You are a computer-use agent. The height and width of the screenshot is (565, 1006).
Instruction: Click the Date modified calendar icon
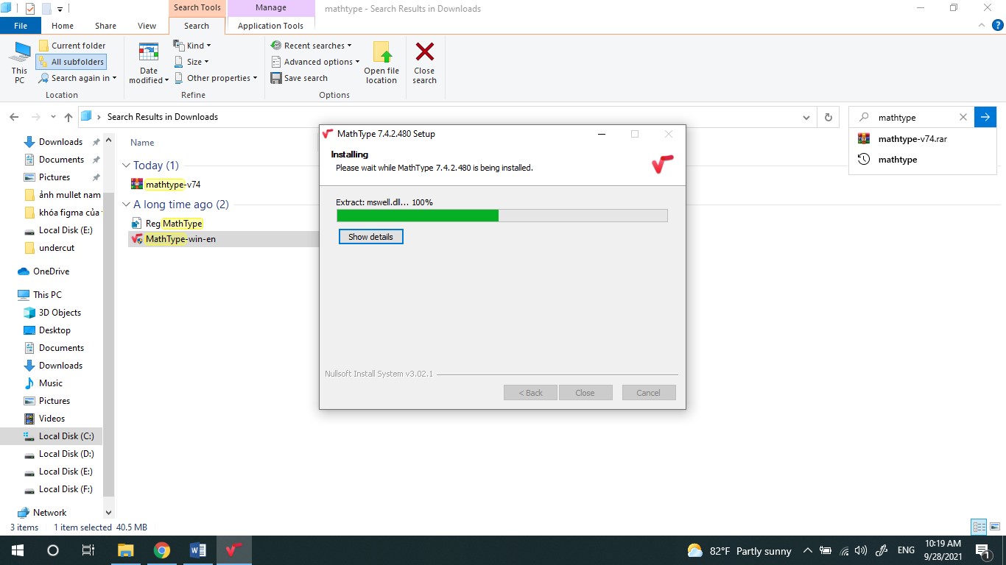(x=149, y=53)
